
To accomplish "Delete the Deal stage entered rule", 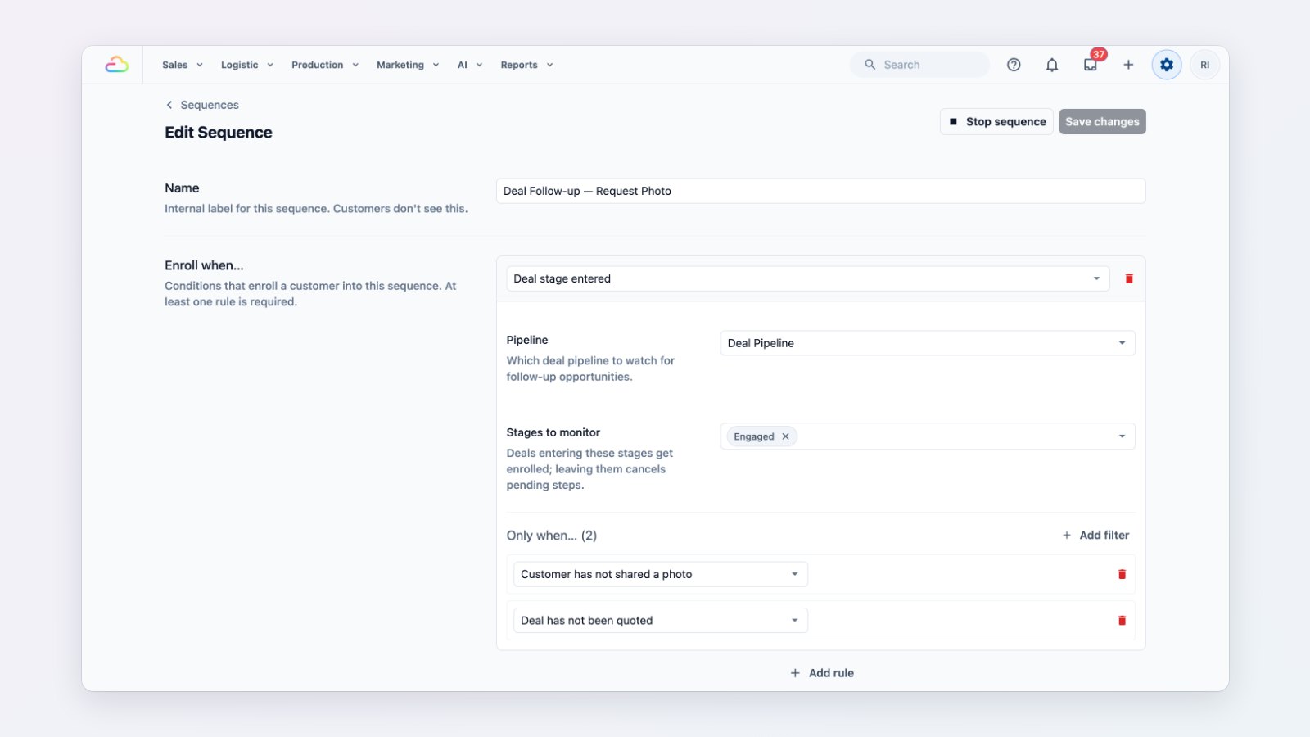I will point(1129,278).
